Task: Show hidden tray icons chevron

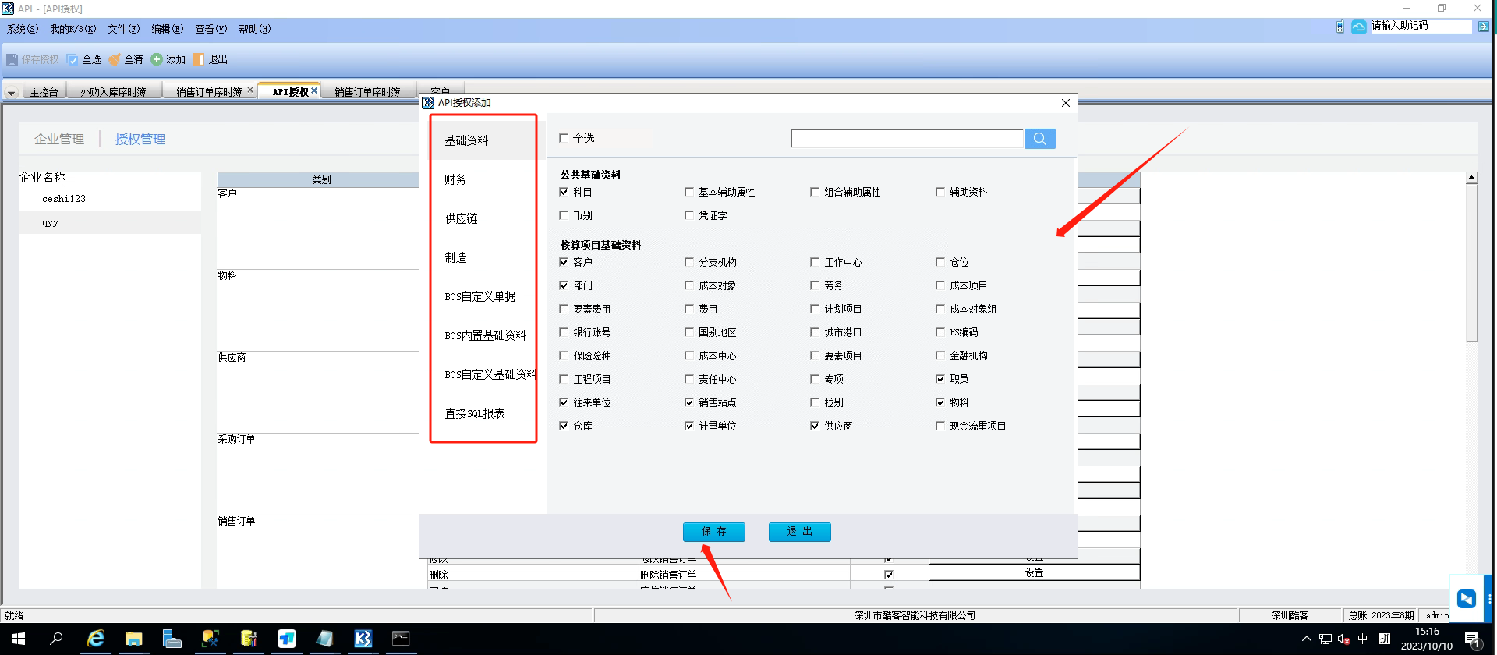Action: [1307, 639]
